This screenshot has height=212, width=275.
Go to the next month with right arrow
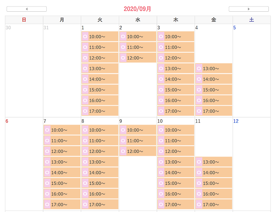(x=249, y=9)
